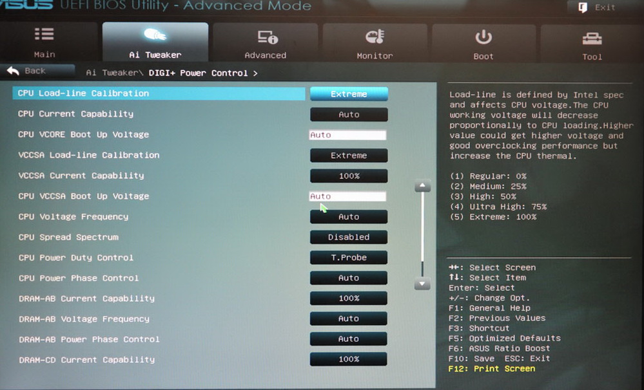Open DRAM-AB Power Phase Control Auto dropdown

click(349, 339)
